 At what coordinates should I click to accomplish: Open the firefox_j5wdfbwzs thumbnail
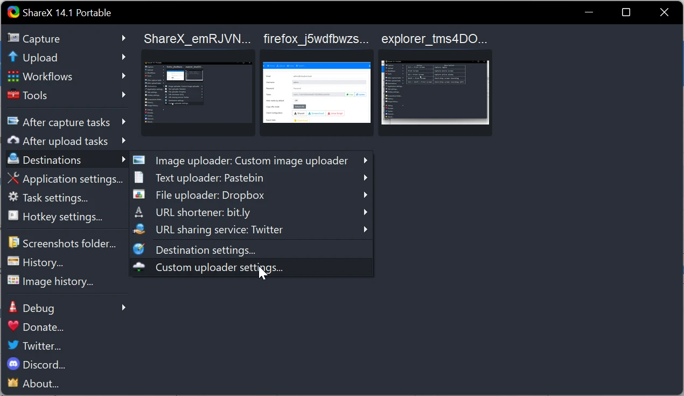click(x=316, y=93)
